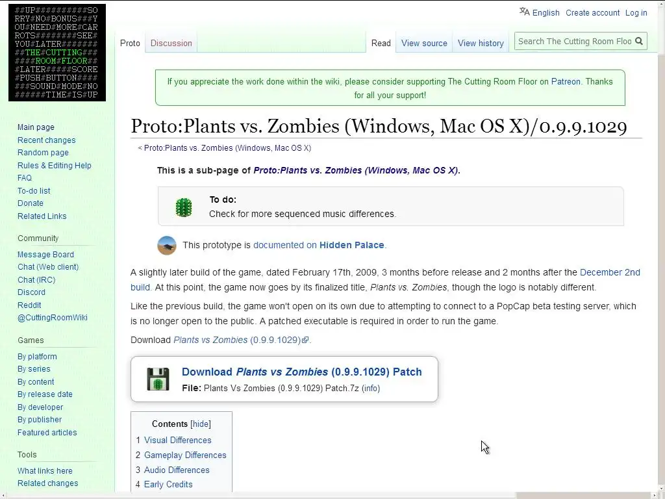Open Featured articles link
Viewport: 665px width, 499px height.
47,433
